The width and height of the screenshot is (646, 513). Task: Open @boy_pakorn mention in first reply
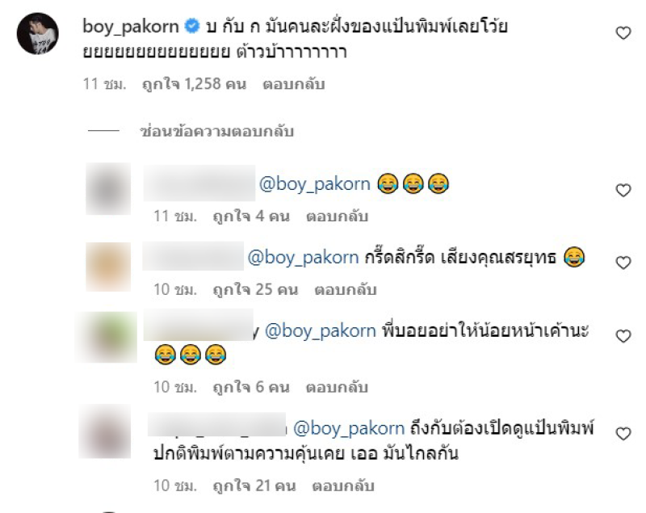pos(315,183)
